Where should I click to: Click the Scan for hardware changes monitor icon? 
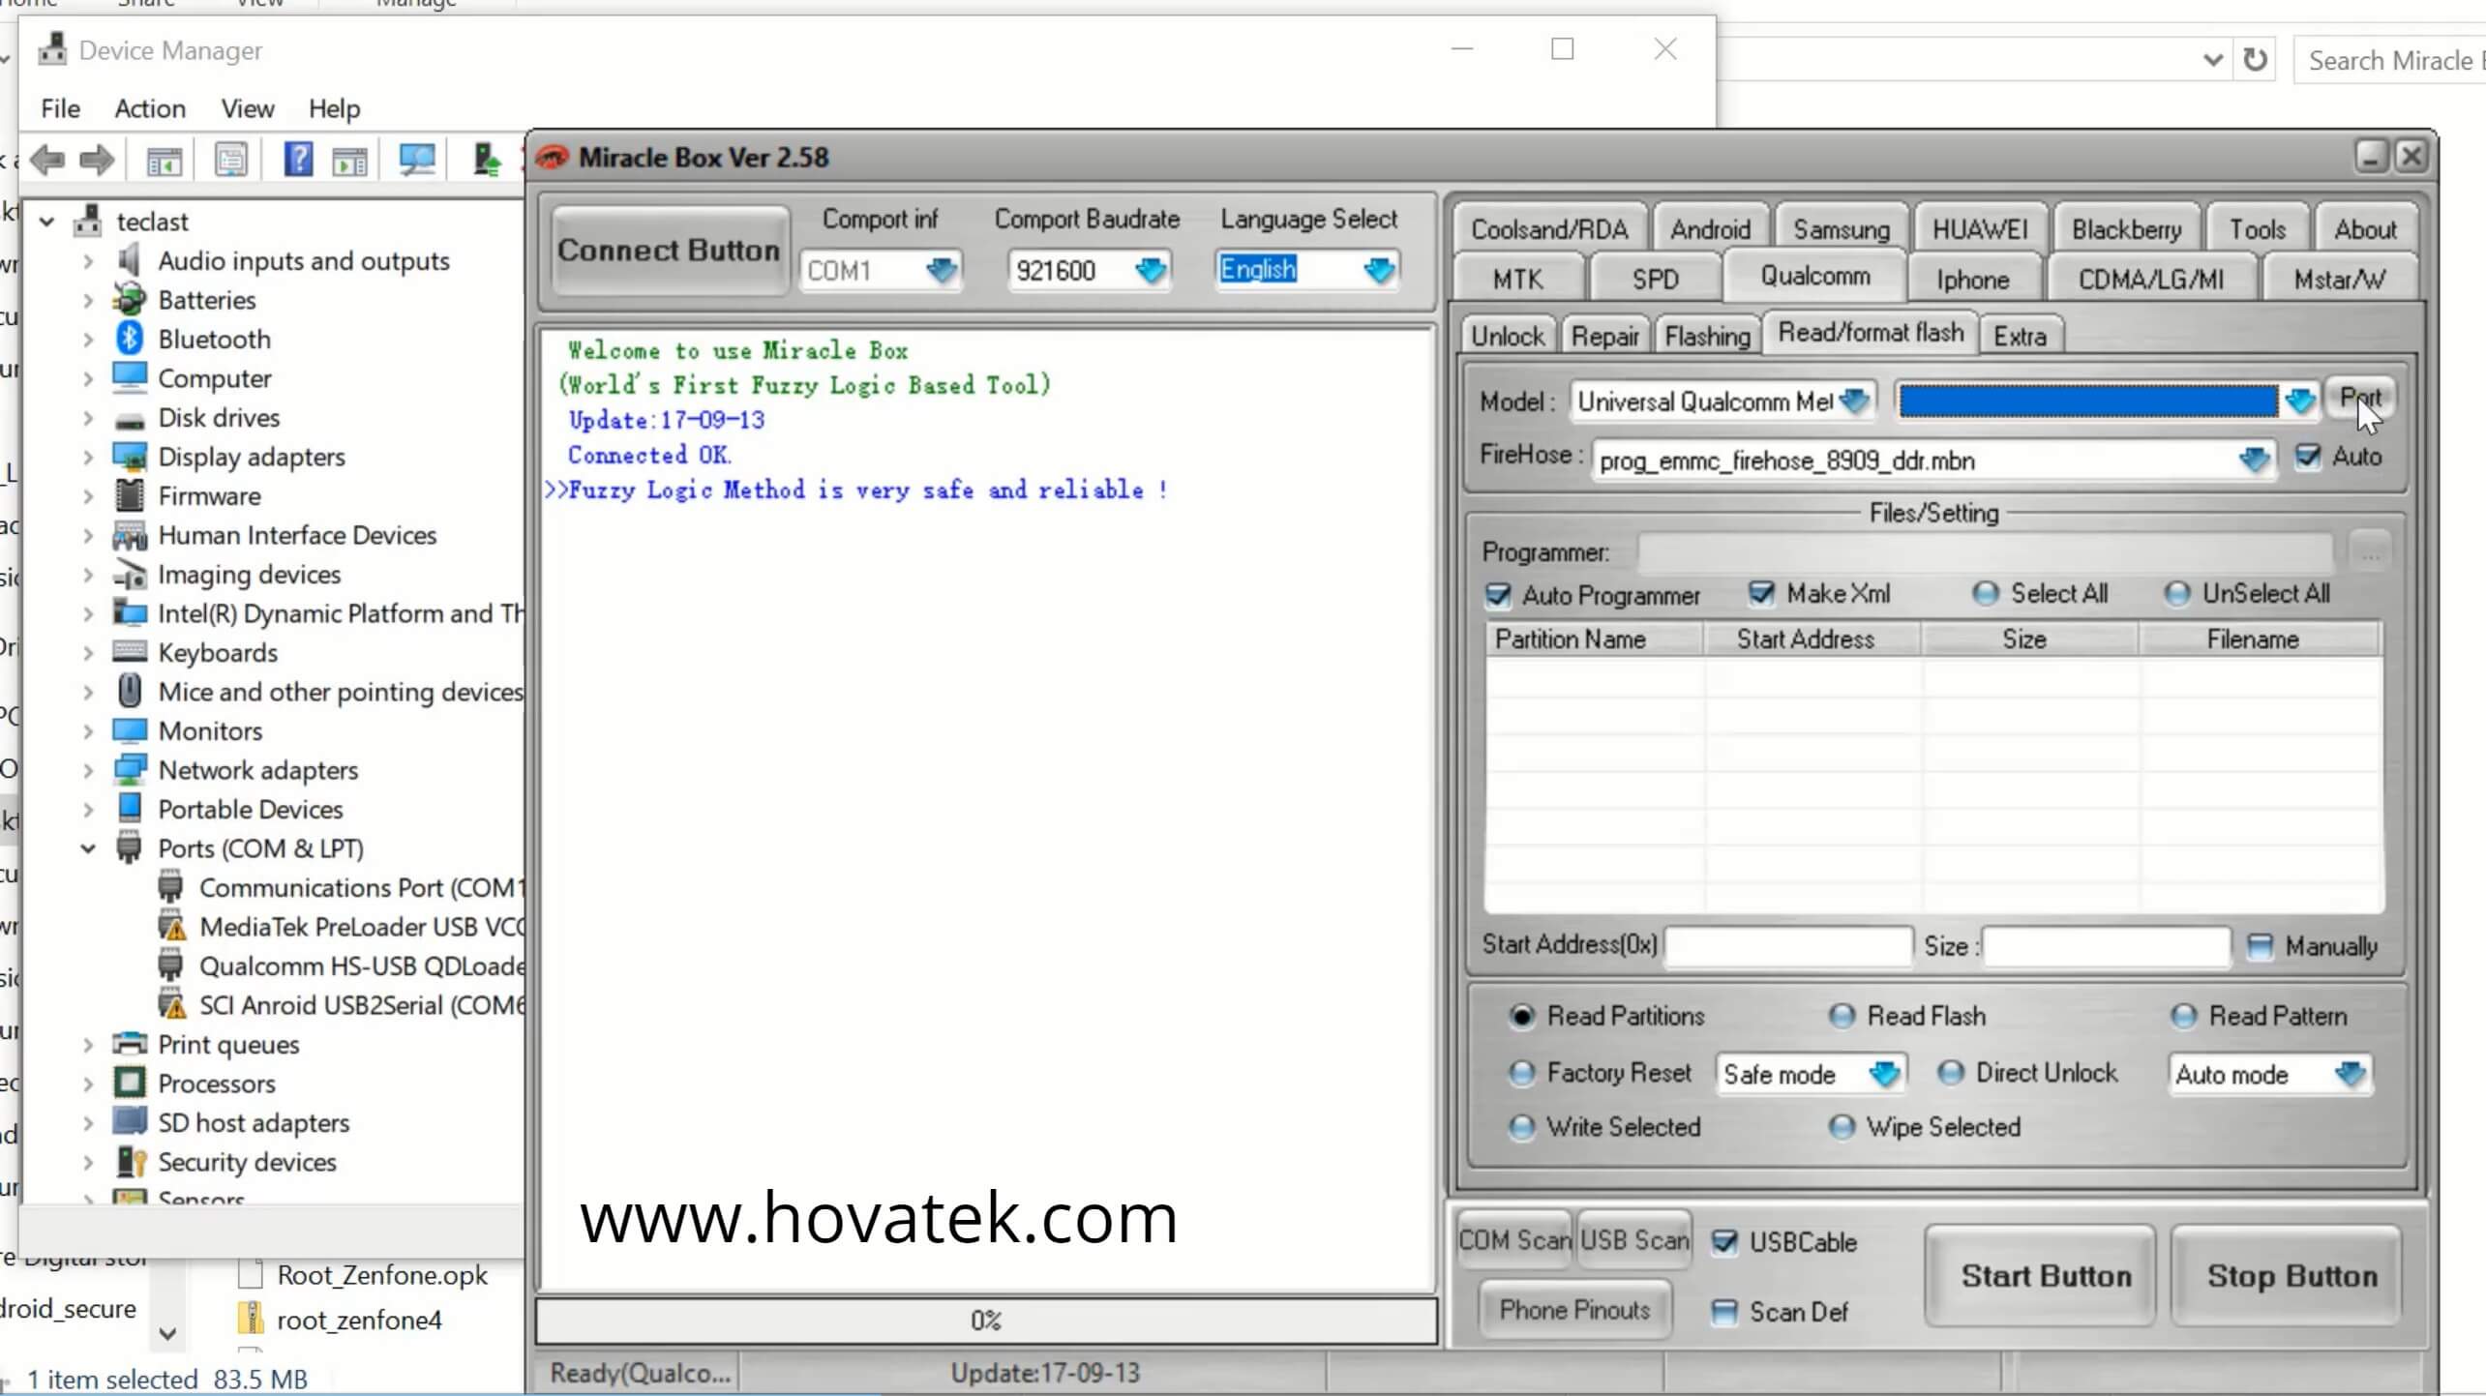[x=417, y=160]
